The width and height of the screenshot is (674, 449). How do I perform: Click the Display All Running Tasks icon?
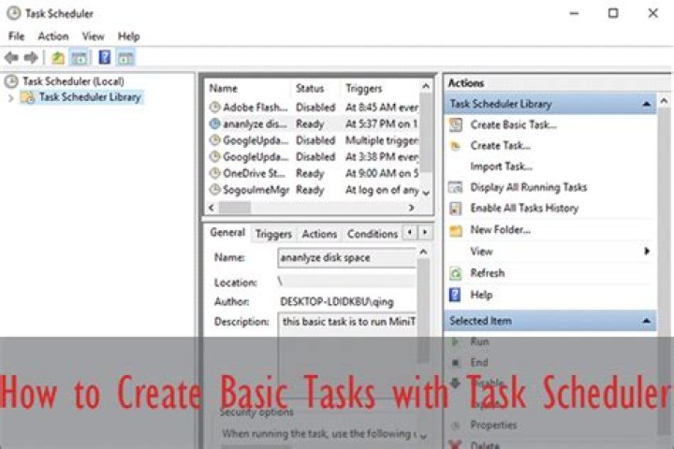click(x=456, y=187)
